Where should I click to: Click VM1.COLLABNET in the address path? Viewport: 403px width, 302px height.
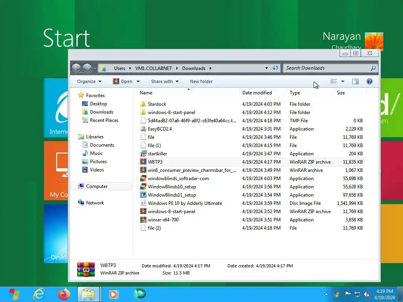tap(153, 68)
